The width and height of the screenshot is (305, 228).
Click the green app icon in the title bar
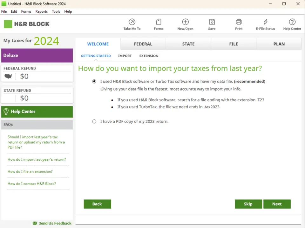tap(4, 4)
